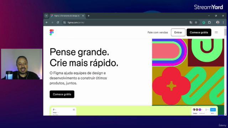
Task: Reload the page with the refresh icon
Action: click(58, 22)
